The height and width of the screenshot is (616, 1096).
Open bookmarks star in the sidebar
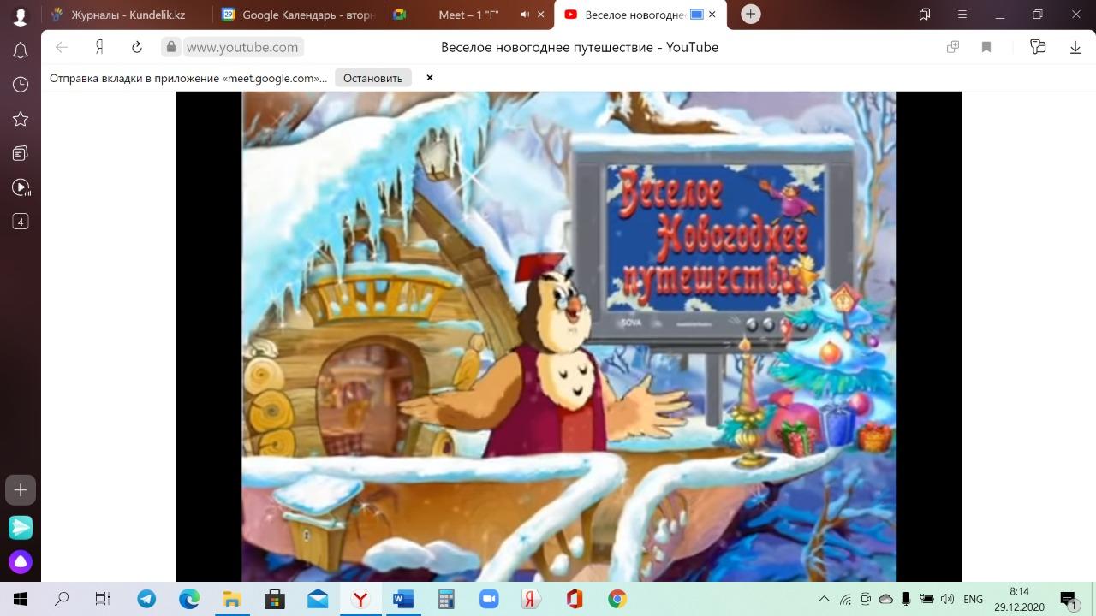point(21,119)
